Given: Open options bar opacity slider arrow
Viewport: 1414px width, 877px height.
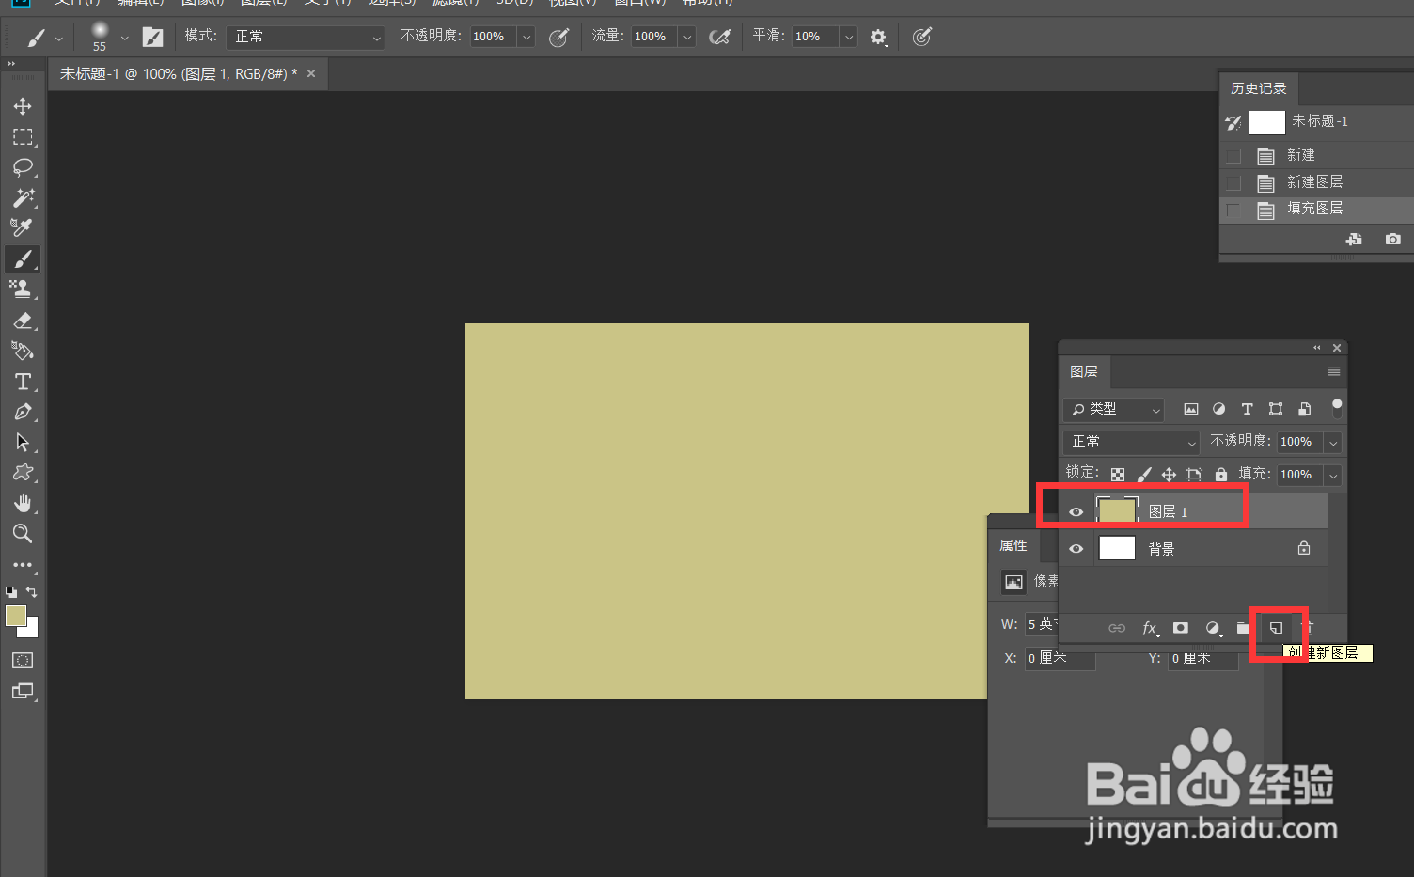Looking at the screenshot, I should point(526,38).
